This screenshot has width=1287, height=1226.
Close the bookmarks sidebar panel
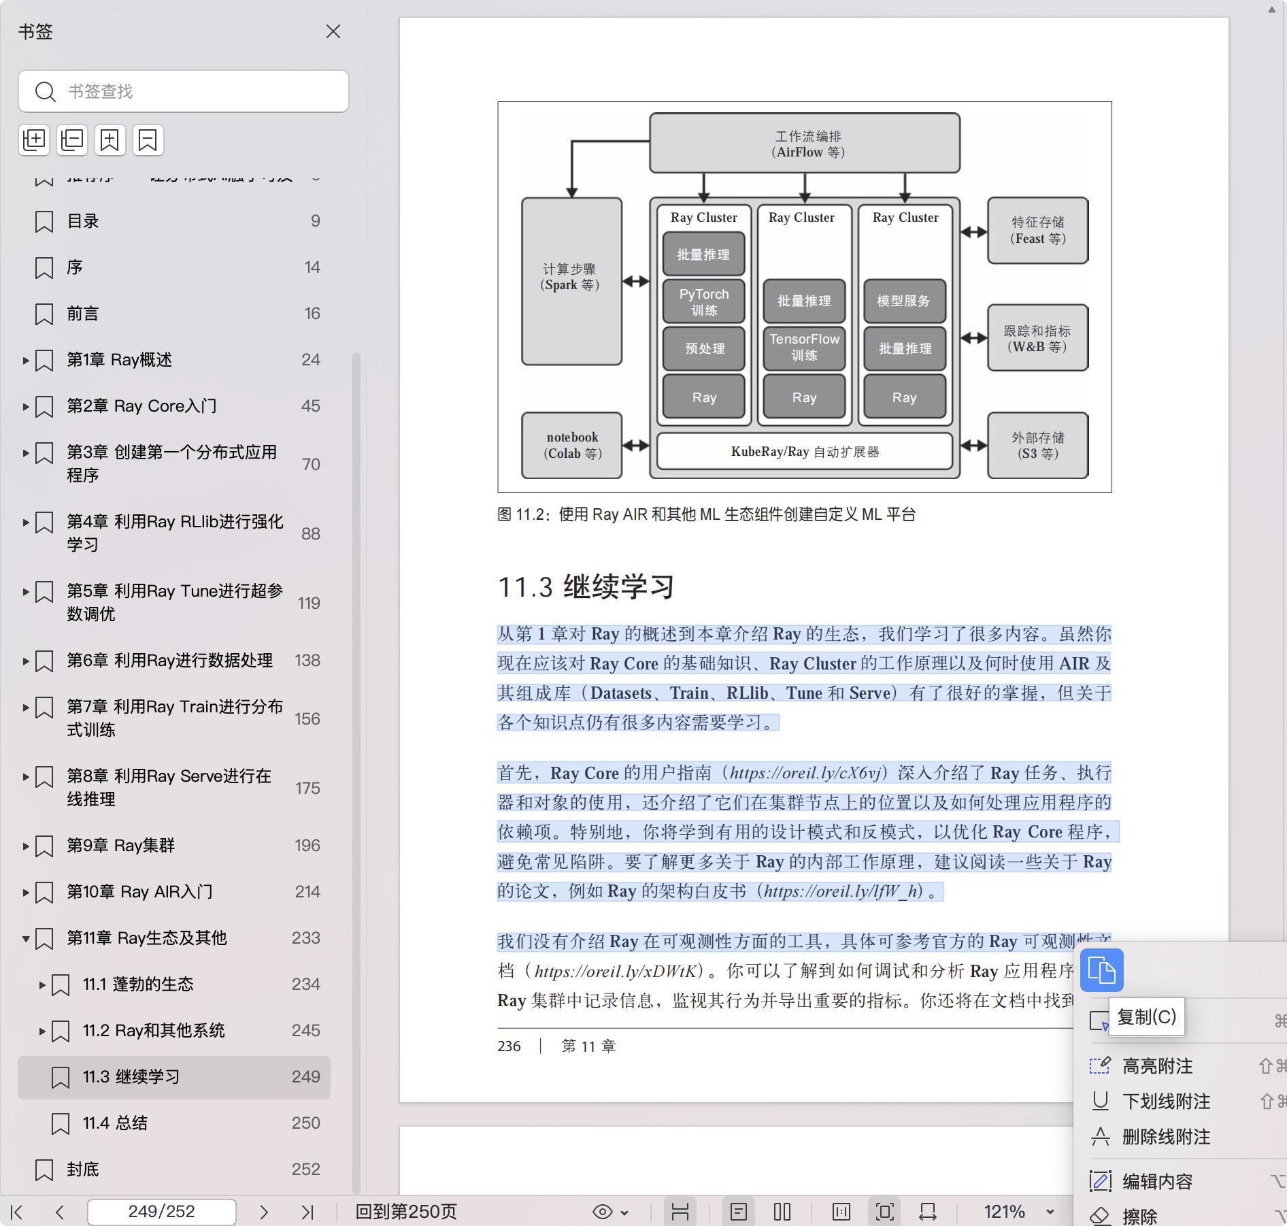[333, 32]
